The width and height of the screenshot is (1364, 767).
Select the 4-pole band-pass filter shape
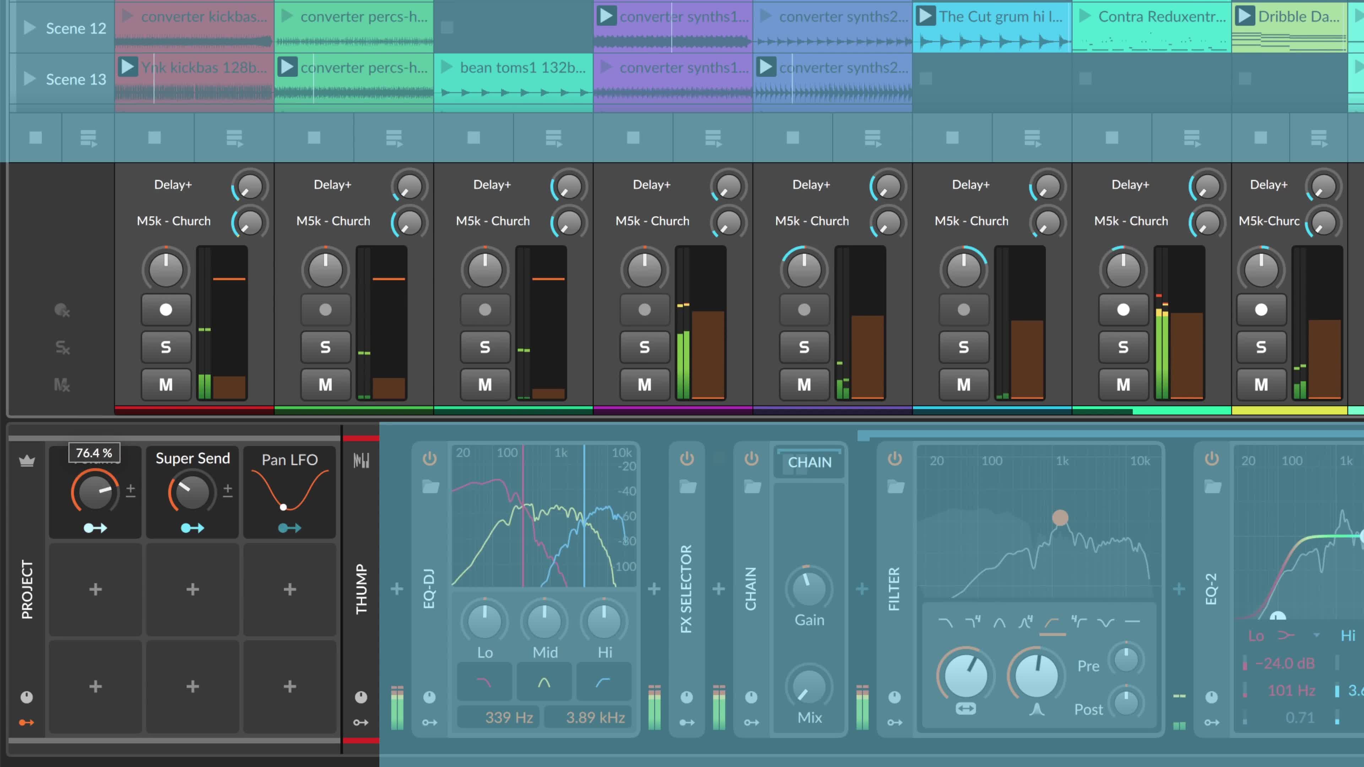tap(1025, 622)
